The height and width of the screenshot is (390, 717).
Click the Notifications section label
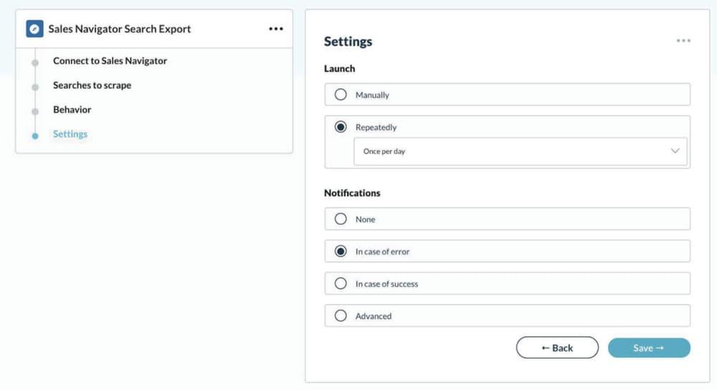pyautogui.click(x=352, y=193)
